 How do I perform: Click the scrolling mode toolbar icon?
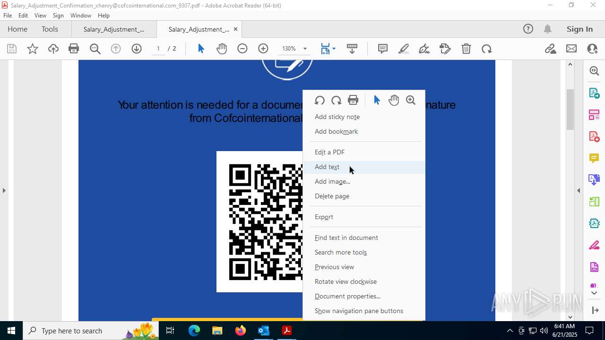(352, 49)
